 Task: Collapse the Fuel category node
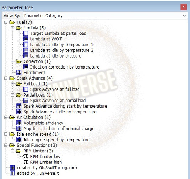point(6,22)
